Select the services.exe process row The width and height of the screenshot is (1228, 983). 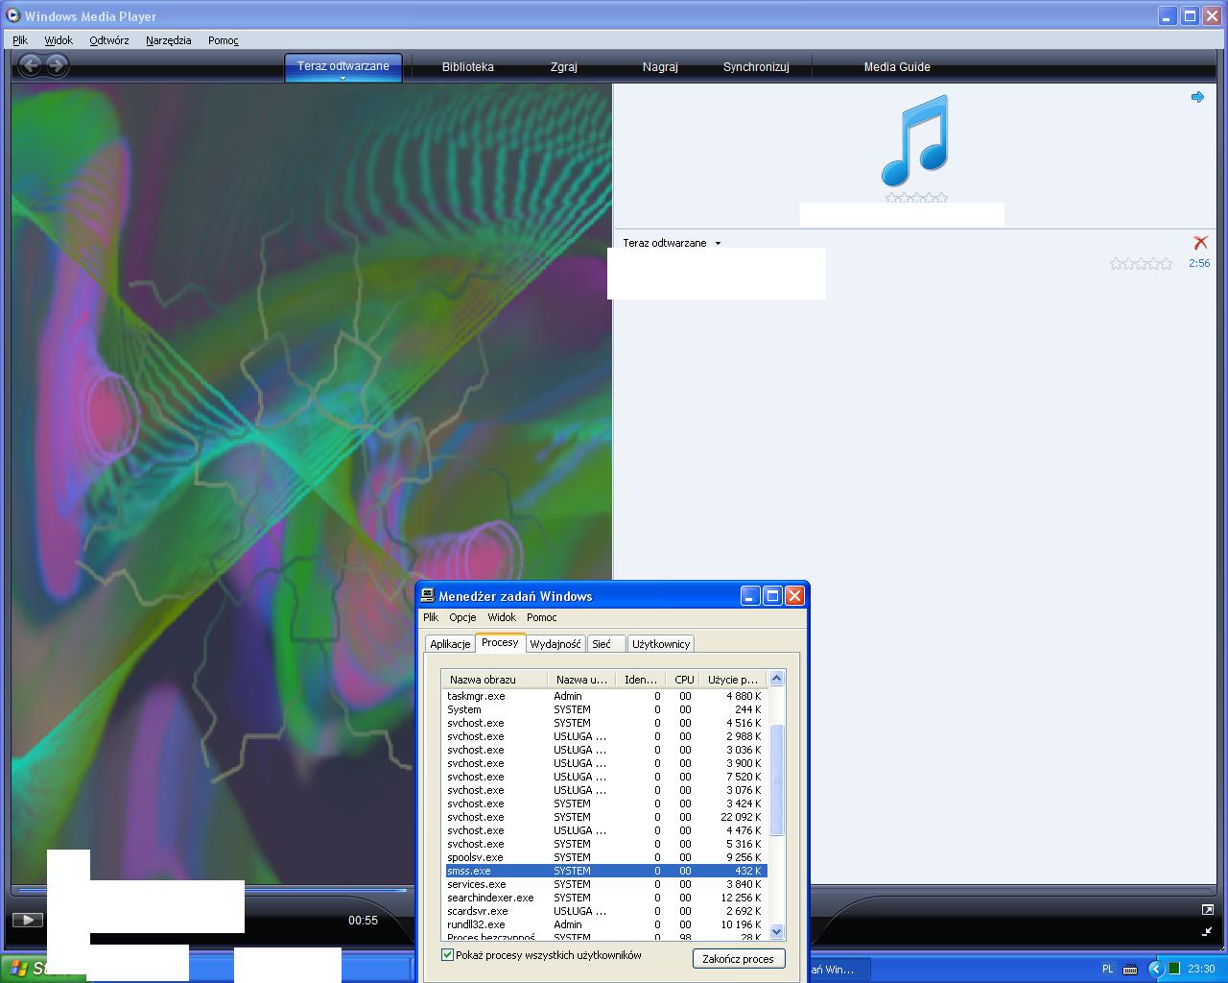pos(604,884)
